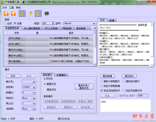Image resolution: width=156 pixels, height=122 pixels.
Task: Enable 接收自动换行 checkbox
Action: click(x=123, y=81)
